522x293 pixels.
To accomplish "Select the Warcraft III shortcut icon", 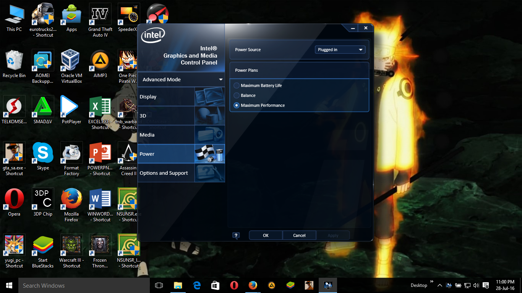I will click(71, 251).
